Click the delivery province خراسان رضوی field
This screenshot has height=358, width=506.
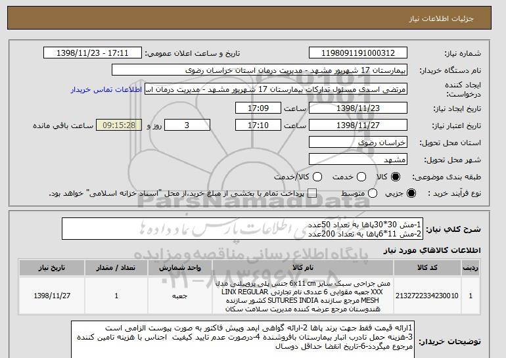[x=358, y=143]
